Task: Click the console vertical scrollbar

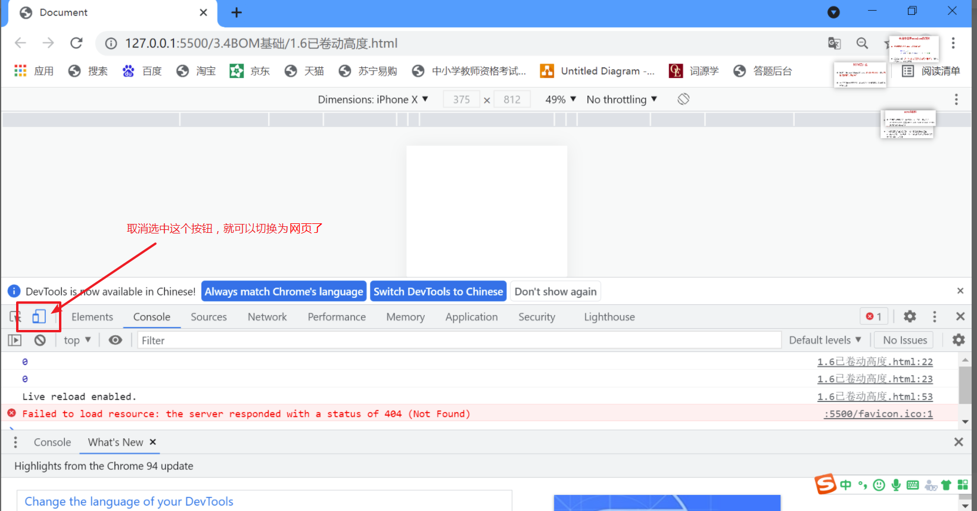Action: (x=965, y=386)
